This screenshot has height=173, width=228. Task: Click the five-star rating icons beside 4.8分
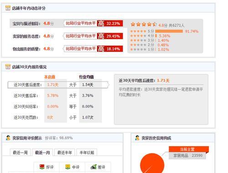(144, 24)
